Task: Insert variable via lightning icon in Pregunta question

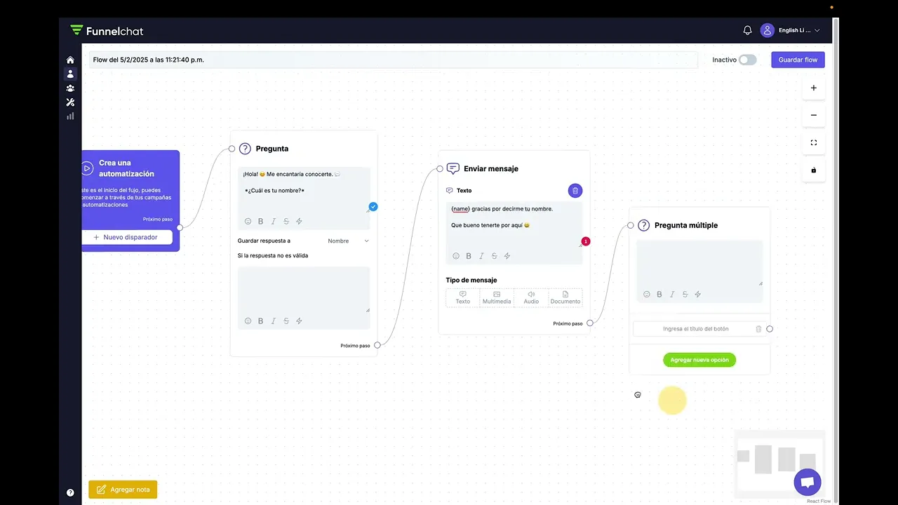Action: 299,221
